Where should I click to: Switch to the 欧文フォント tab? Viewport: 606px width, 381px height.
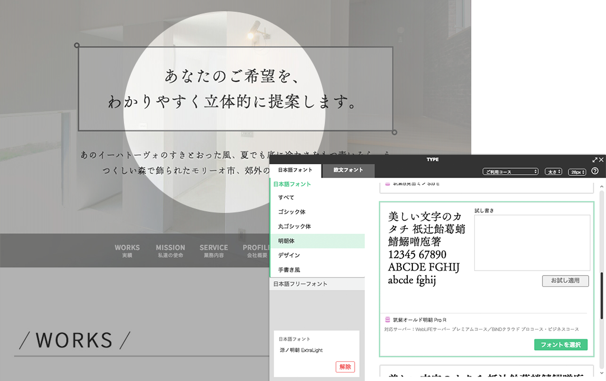tap(347, 171)
